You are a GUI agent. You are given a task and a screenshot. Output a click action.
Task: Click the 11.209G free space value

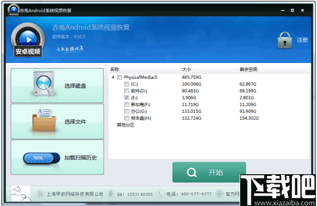click(x=248, y=104)
